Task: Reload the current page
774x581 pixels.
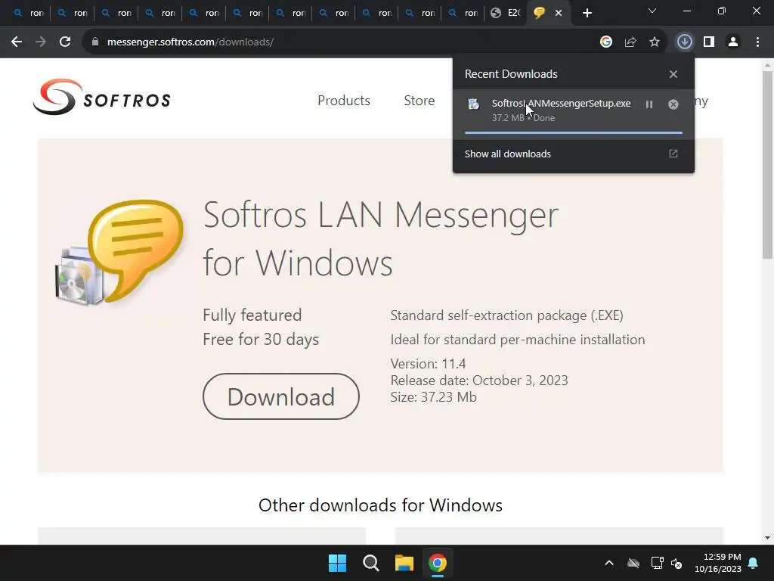Action: coord(65,42)
